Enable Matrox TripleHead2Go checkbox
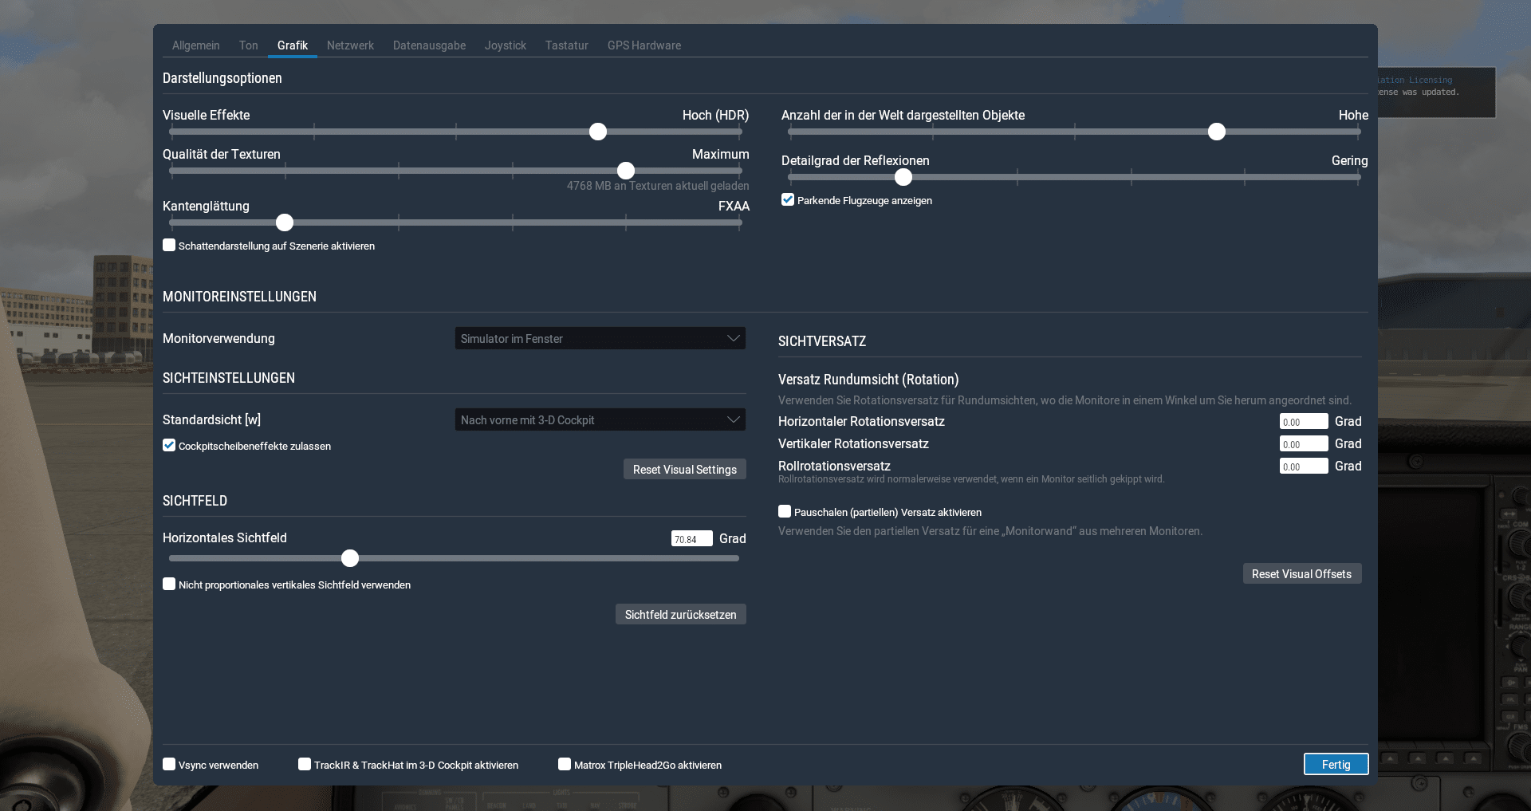Screen dimensions: 1531x811 565,765
